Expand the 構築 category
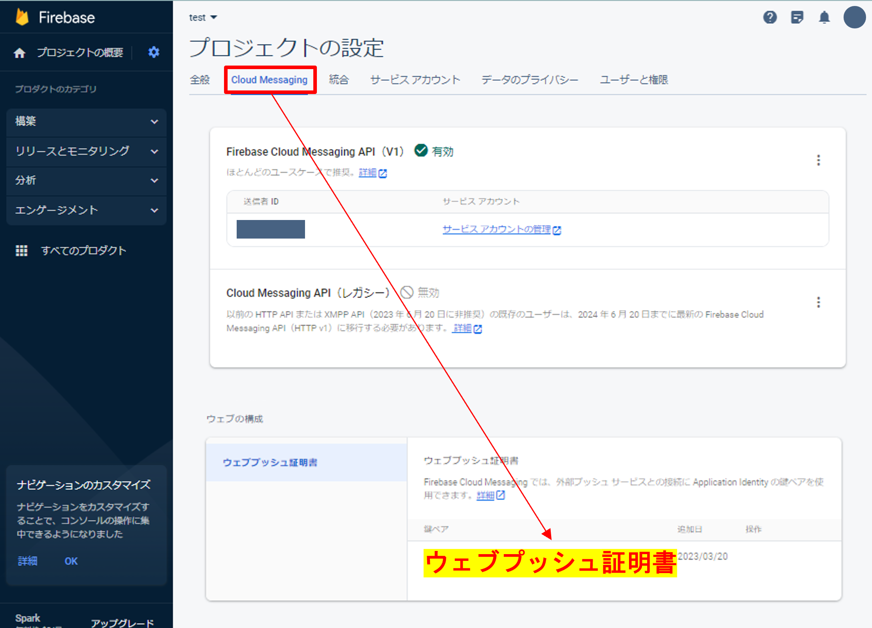This screenshot has height=628, width=872. 87,121
